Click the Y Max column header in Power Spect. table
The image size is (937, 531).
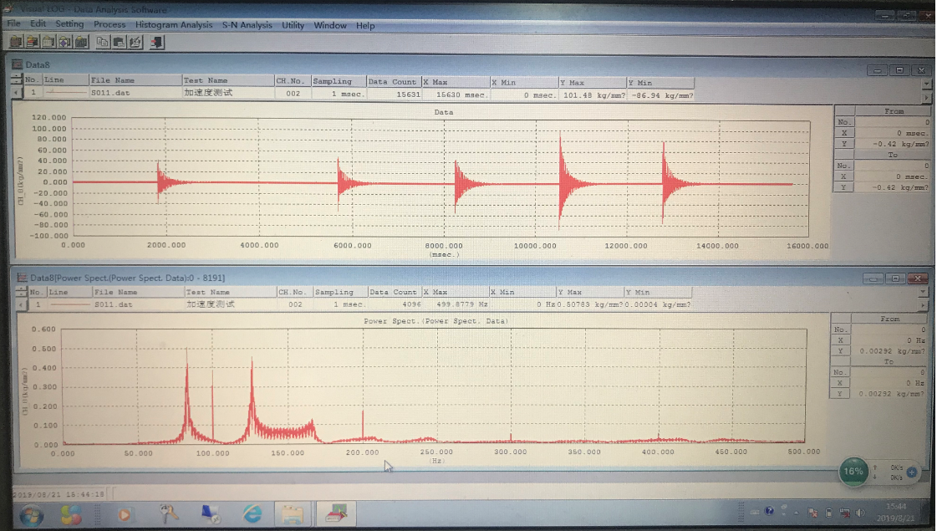tap(589, 293)
